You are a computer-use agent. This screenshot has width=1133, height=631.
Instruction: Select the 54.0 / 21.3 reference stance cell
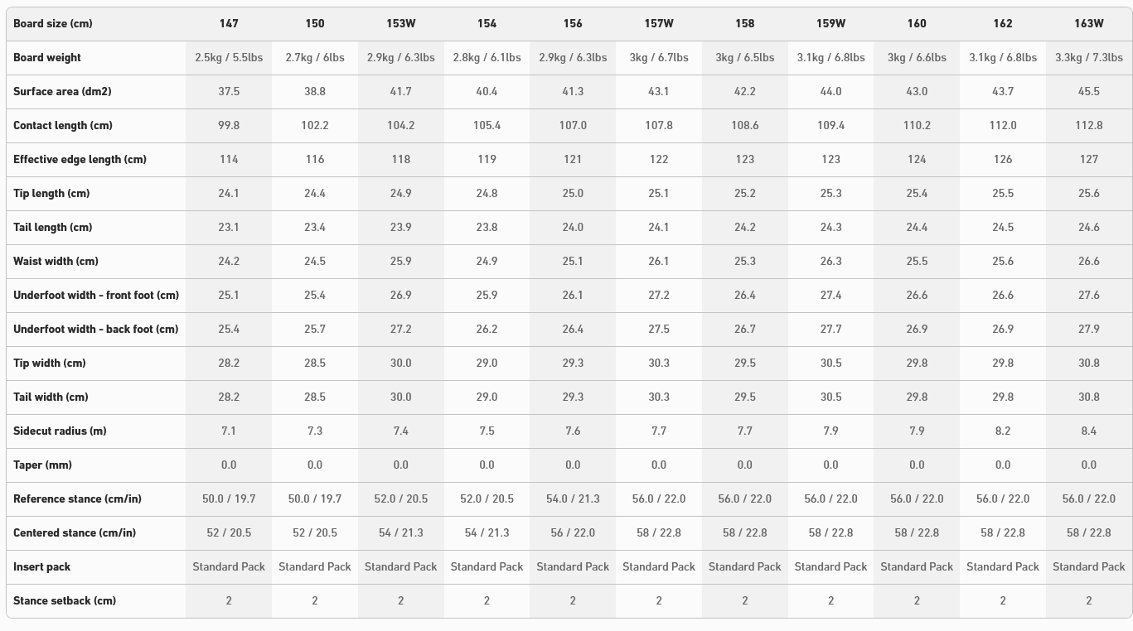click(573, 499)
